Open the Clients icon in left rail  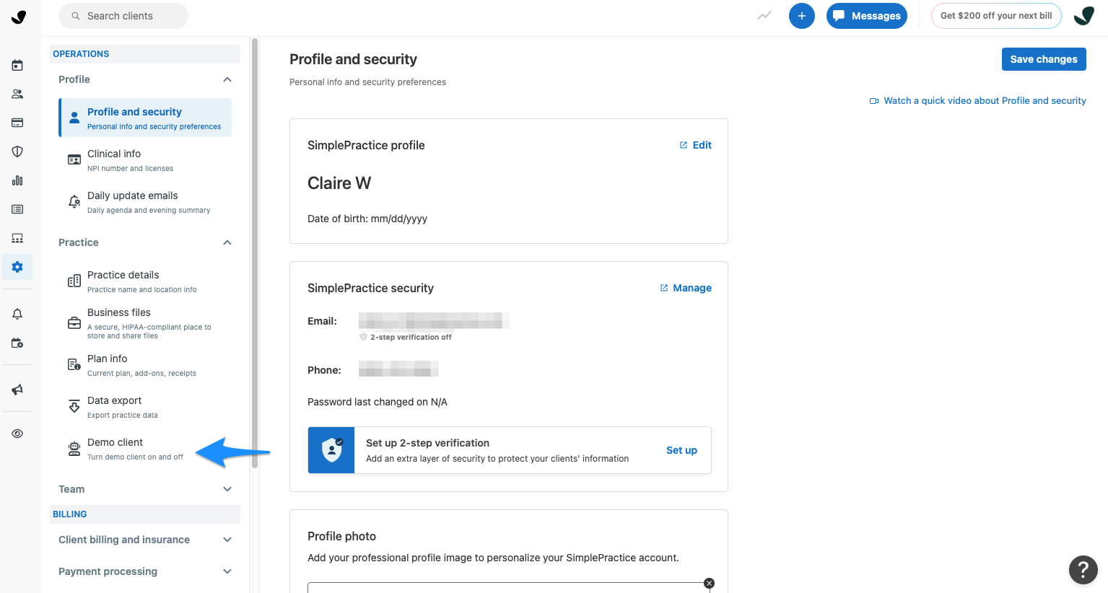[x=17, y=94]
